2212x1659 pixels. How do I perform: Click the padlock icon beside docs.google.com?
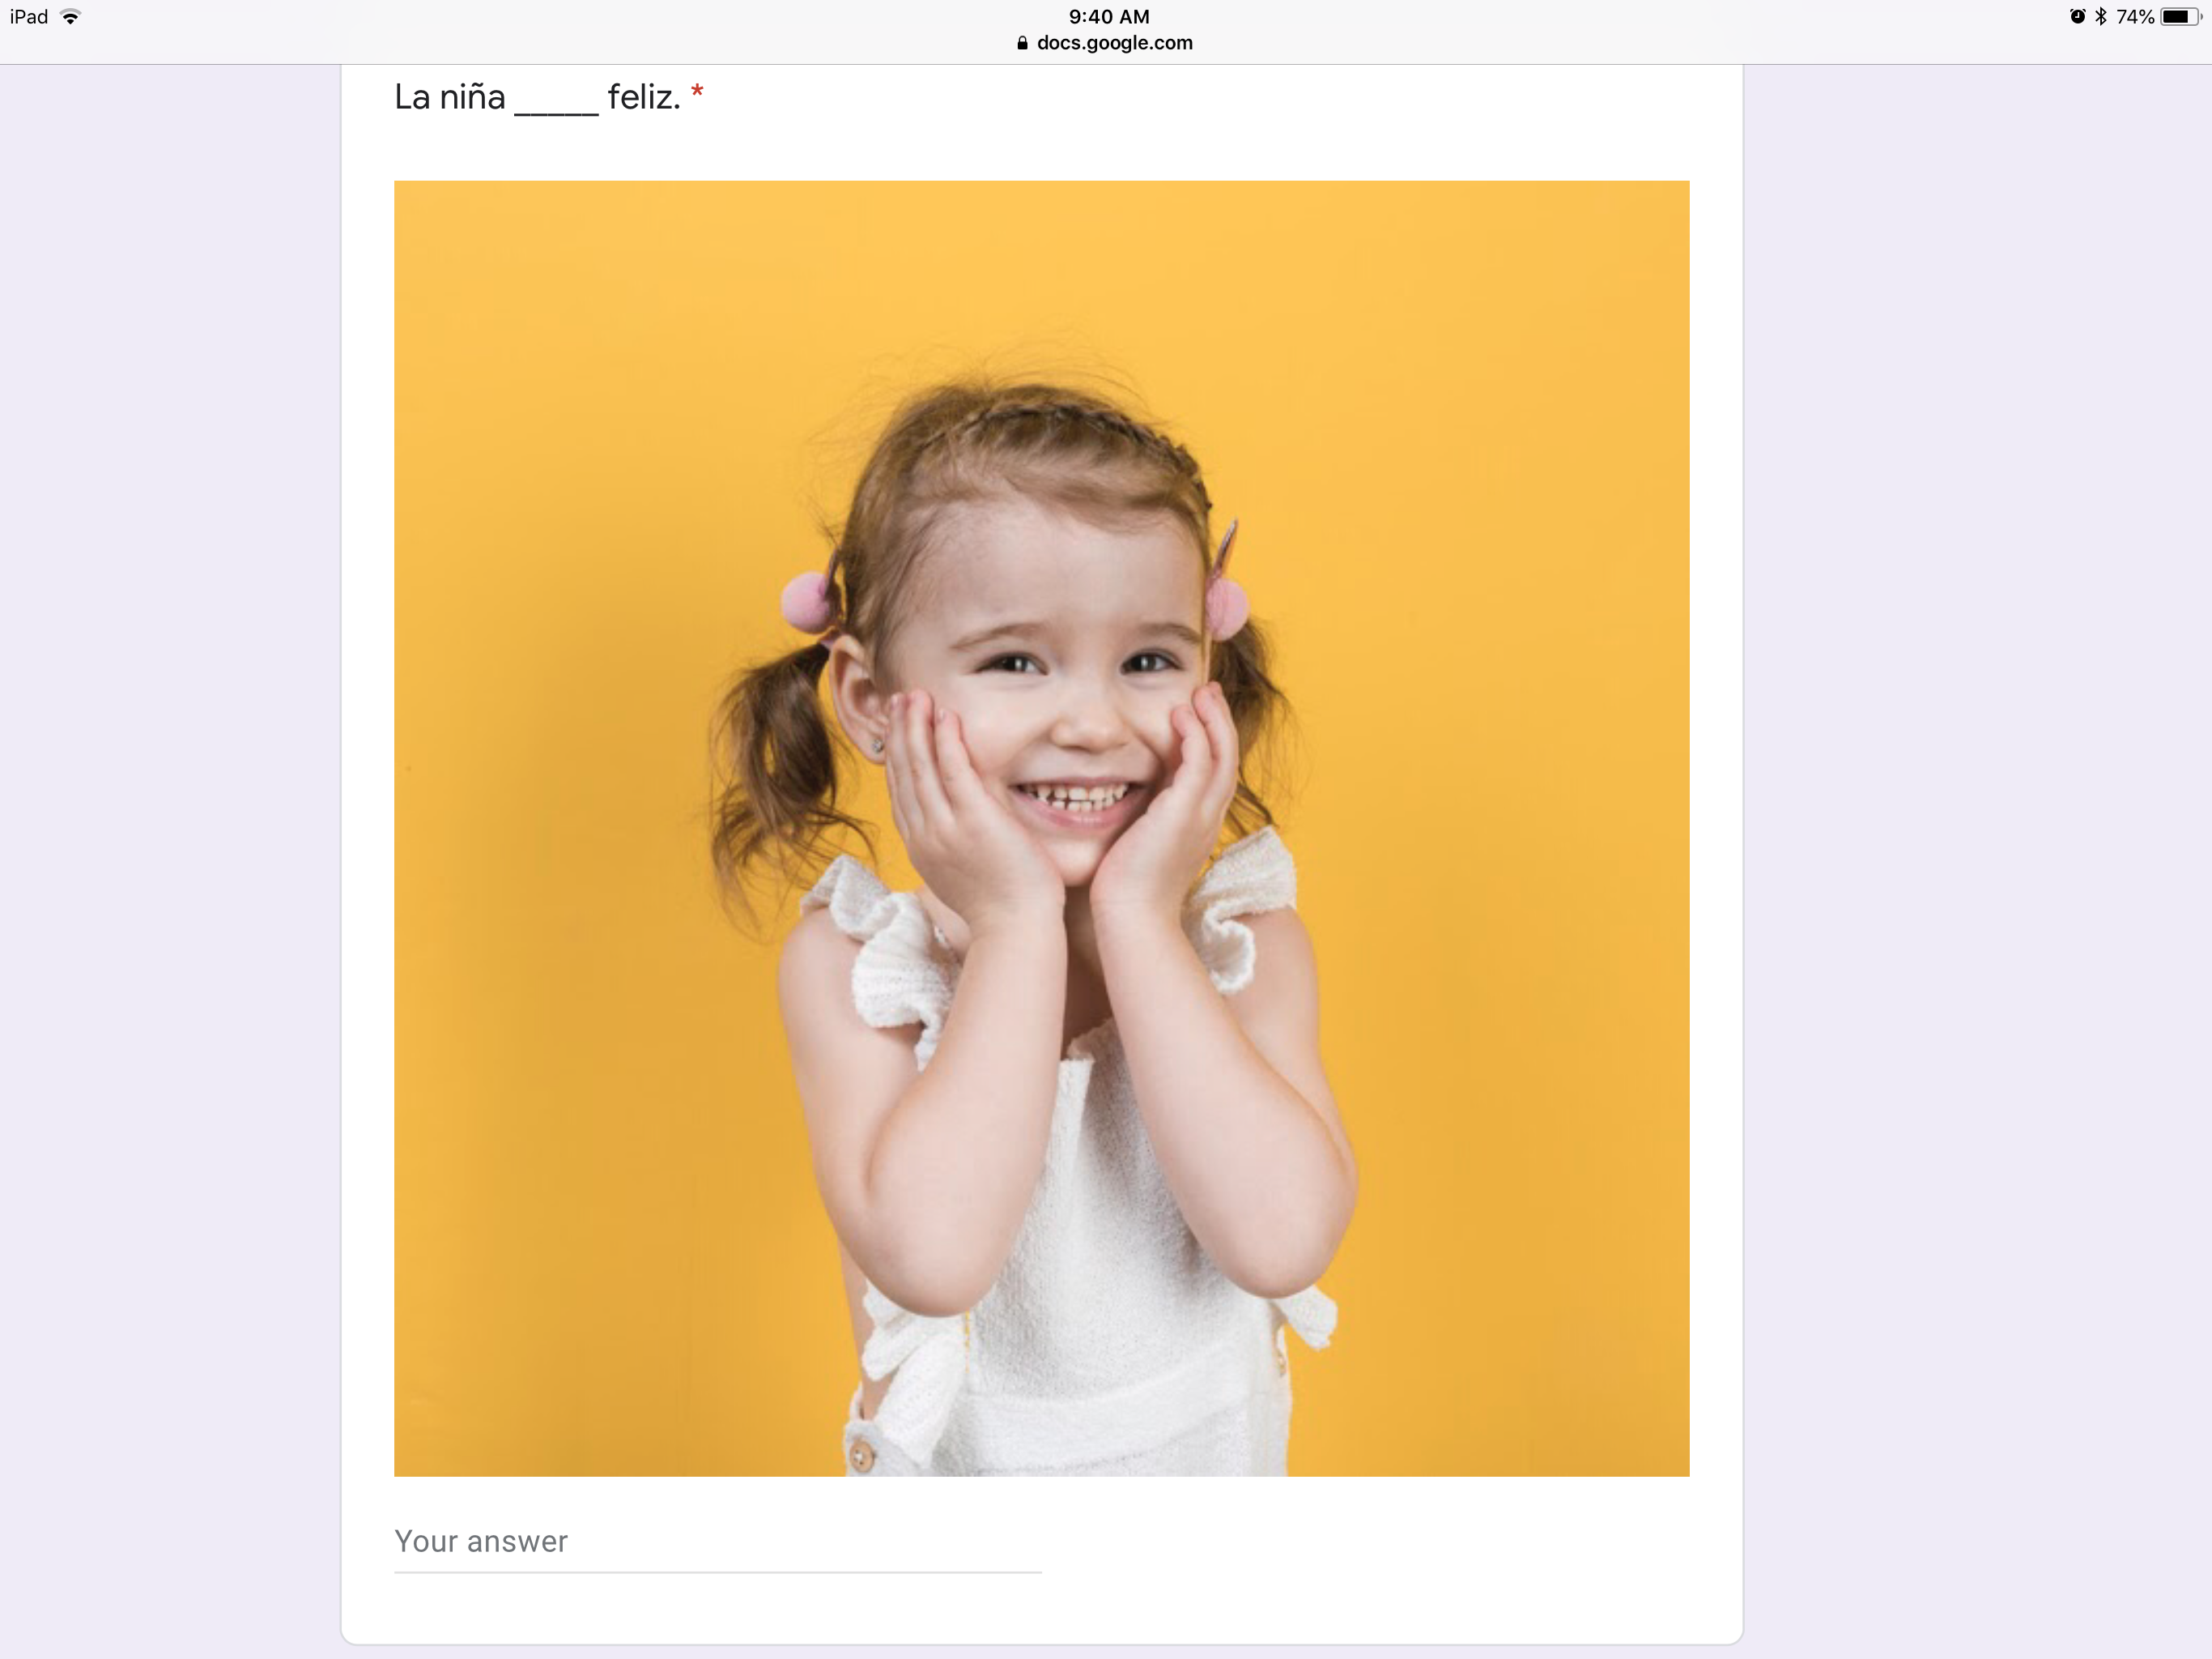[x=1022, y=43]
